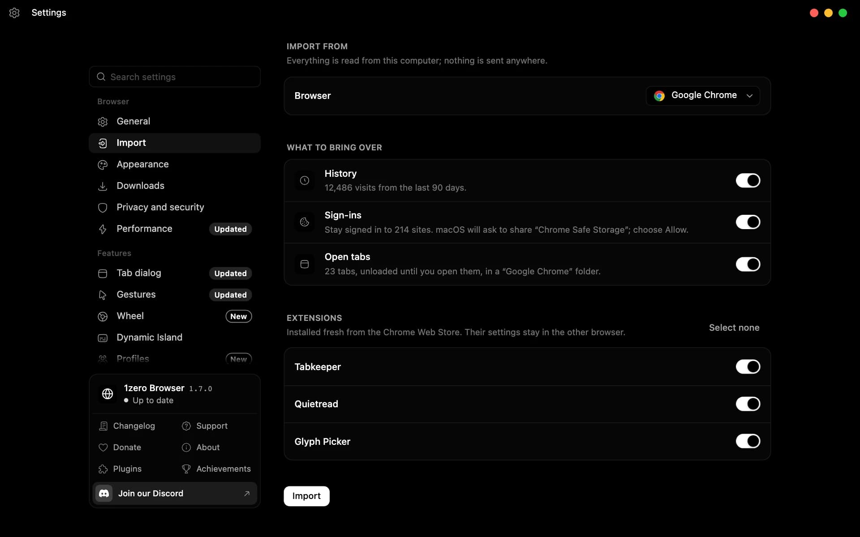Click the Appearance palette icon
This screenshot has width=860, height=537.
pyautogui.click(x=103, y=164)
